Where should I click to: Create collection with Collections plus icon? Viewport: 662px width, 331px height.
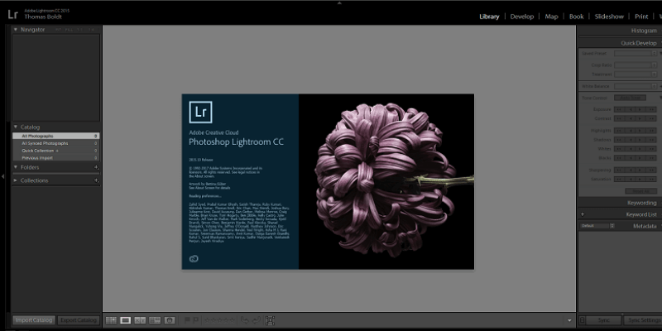click(96, 180)
